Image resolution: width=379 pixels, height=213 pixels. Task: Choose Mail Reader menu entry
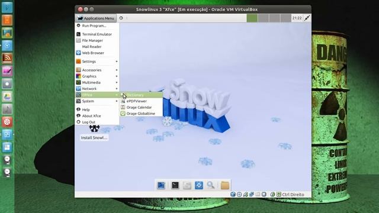97,47
